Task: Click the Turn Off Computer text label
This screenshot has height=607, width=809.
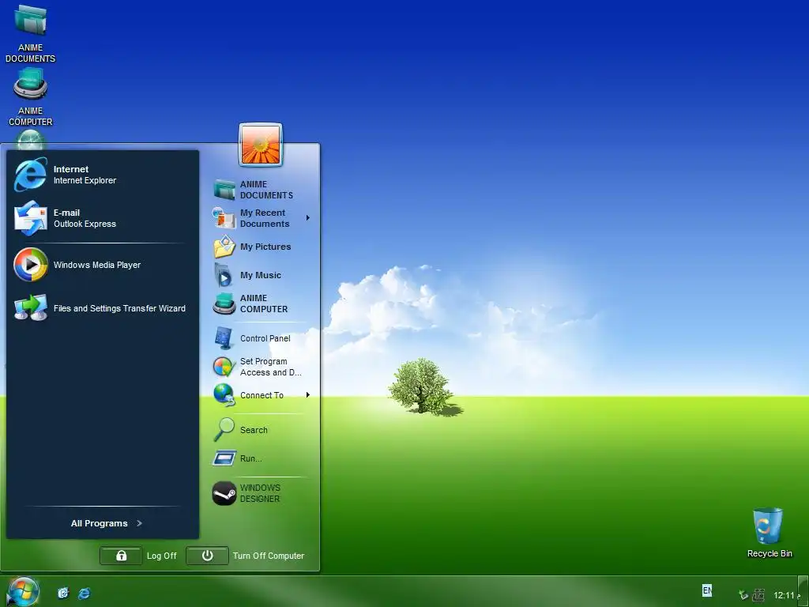Action: (x=269, y=556)
